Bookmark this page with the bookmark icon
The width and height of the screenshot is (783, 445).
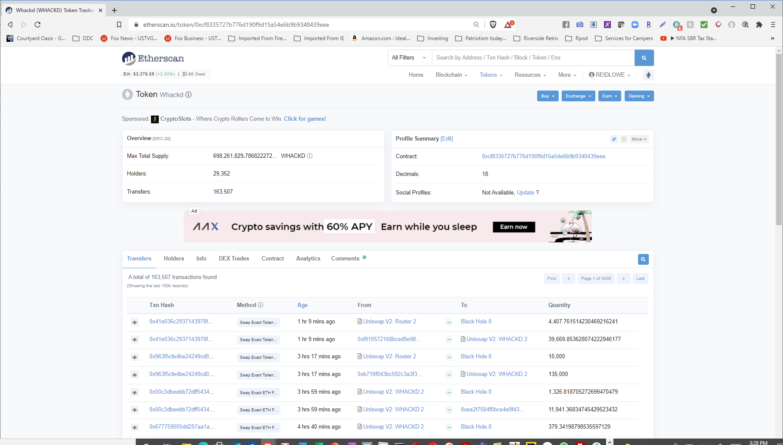coord(119,25)
